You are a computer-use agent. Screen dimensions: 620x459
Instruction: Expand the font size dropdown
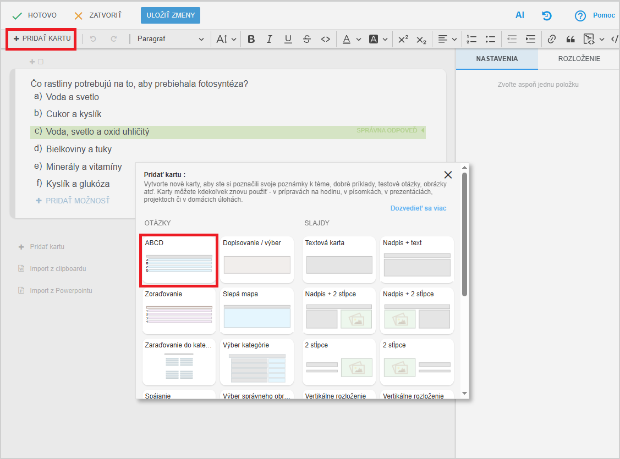[x=226, y=39]
